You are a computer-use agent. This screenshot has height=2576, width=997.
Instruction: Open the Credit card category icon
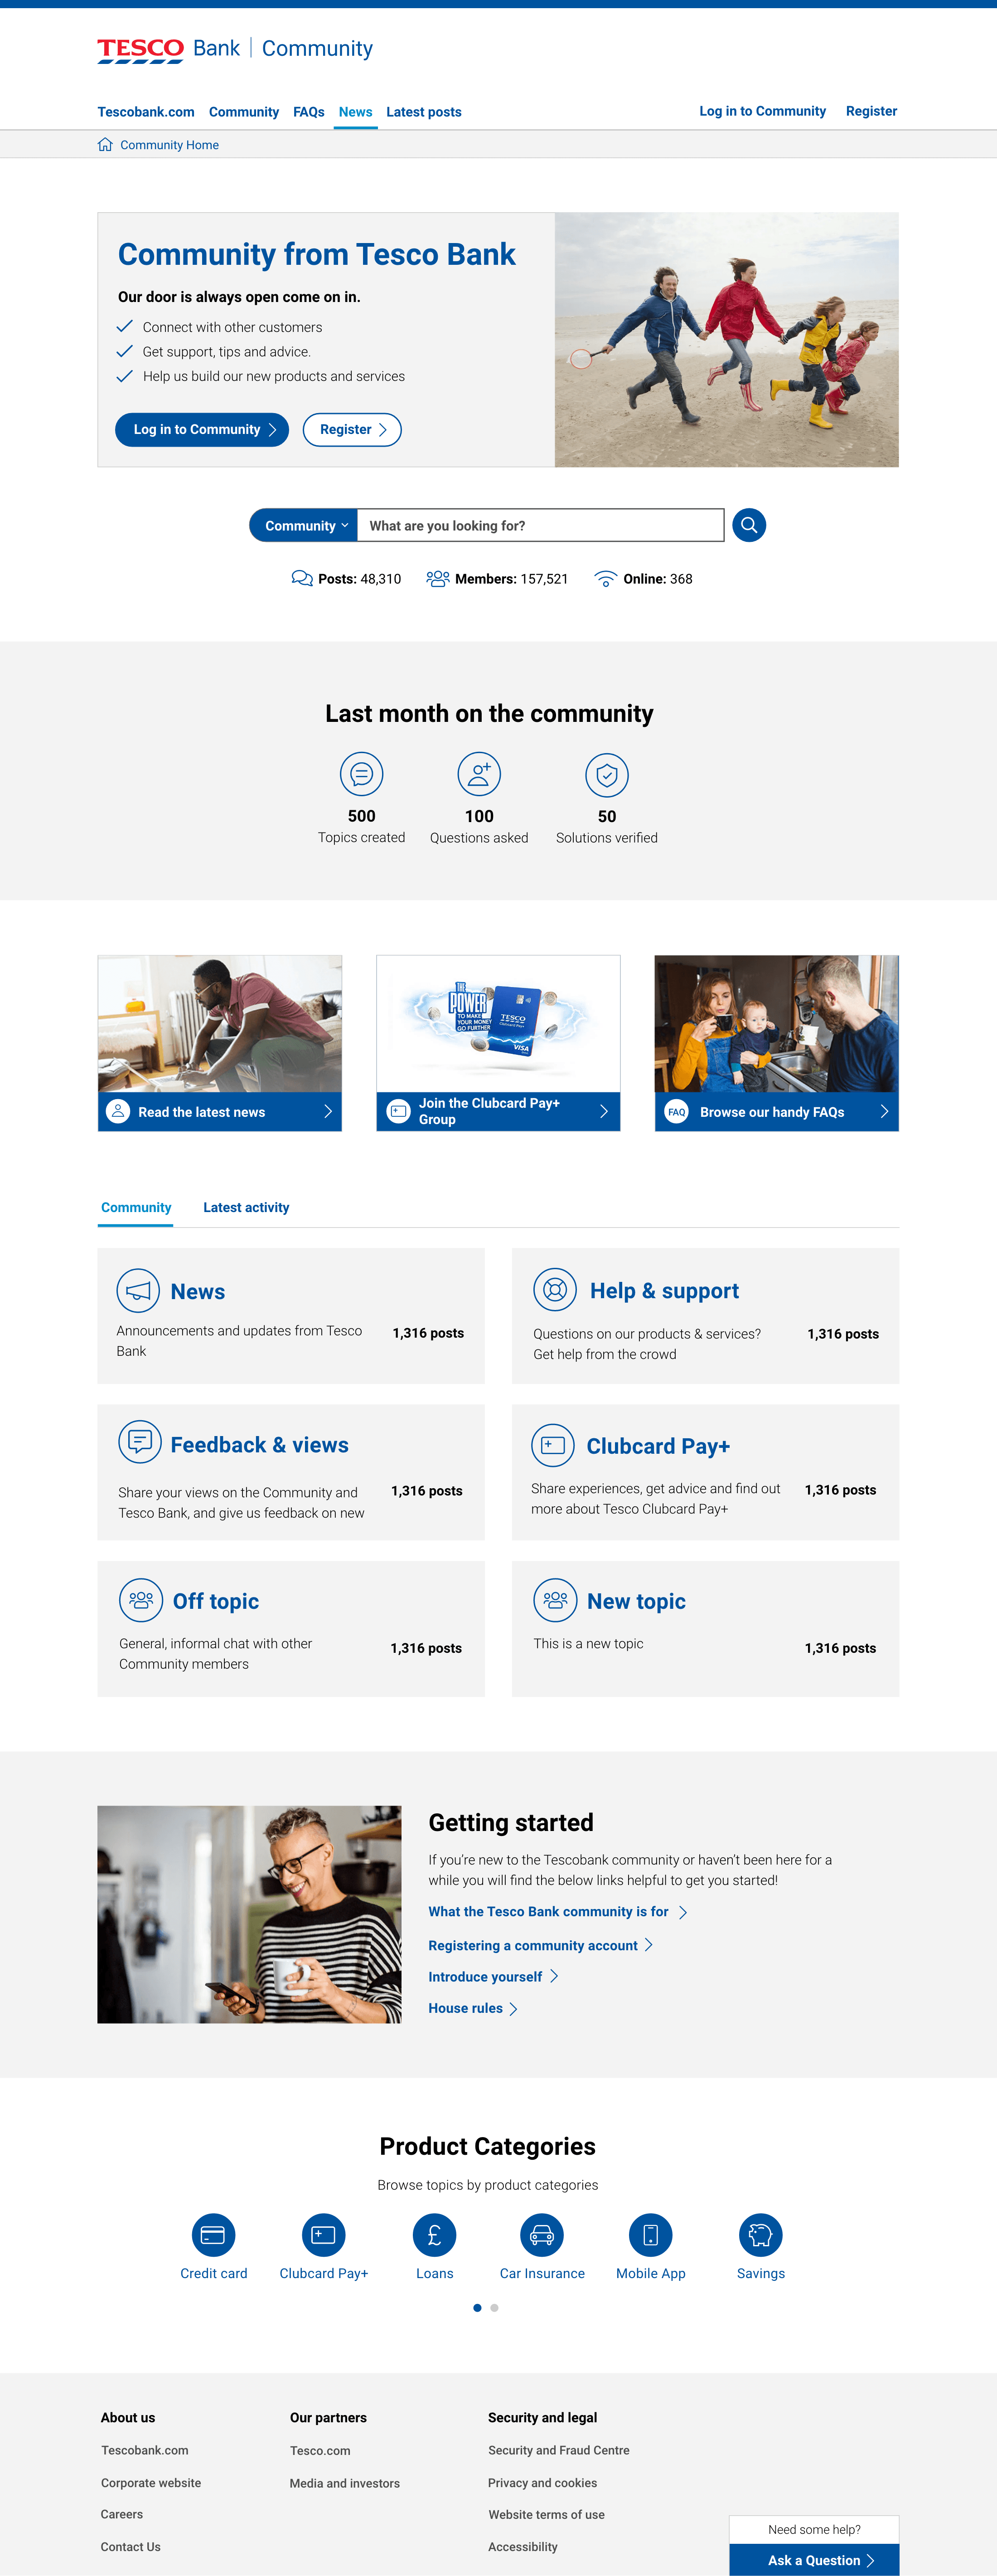coord(213,2235)
